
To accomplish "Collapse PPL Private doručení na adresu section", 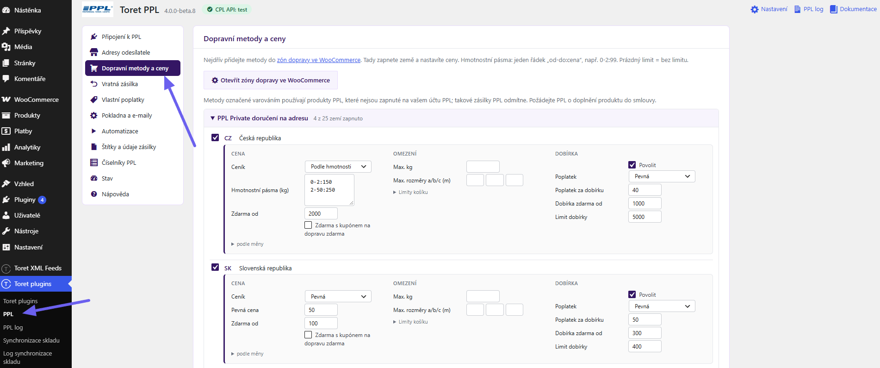I will 461,118.
